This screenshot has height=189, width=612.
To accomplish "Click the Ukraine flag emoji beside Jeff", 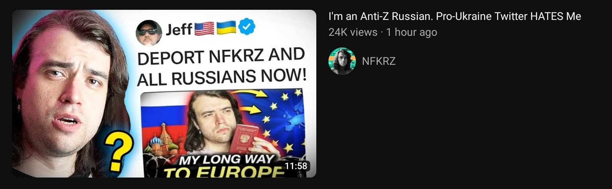I will [x=226, y=28].
